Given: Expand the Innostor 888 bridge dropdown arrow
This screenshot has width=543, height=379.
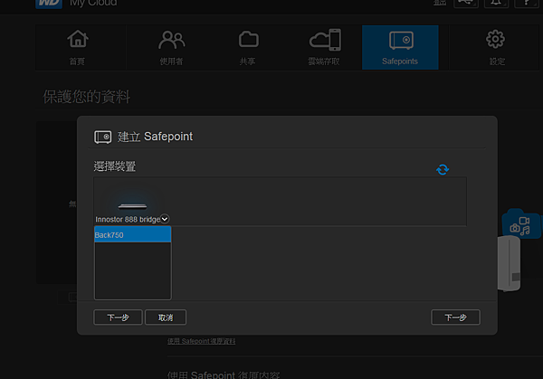Looking at the screenshot, I should [165, 219].
